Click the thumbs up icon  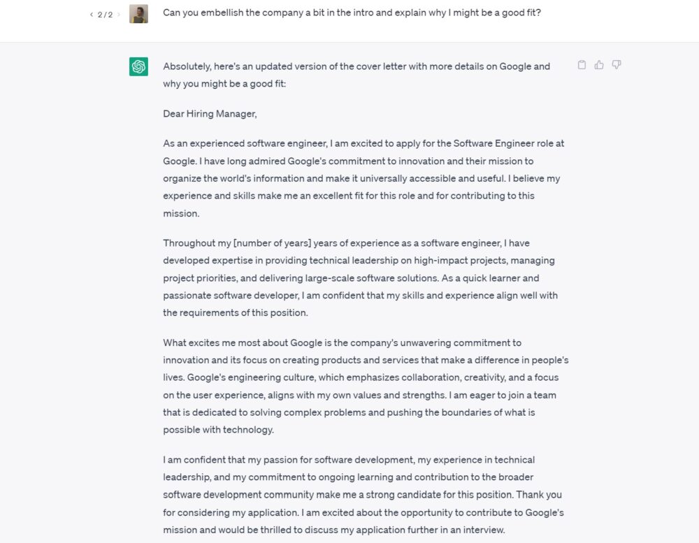(599, 65)
